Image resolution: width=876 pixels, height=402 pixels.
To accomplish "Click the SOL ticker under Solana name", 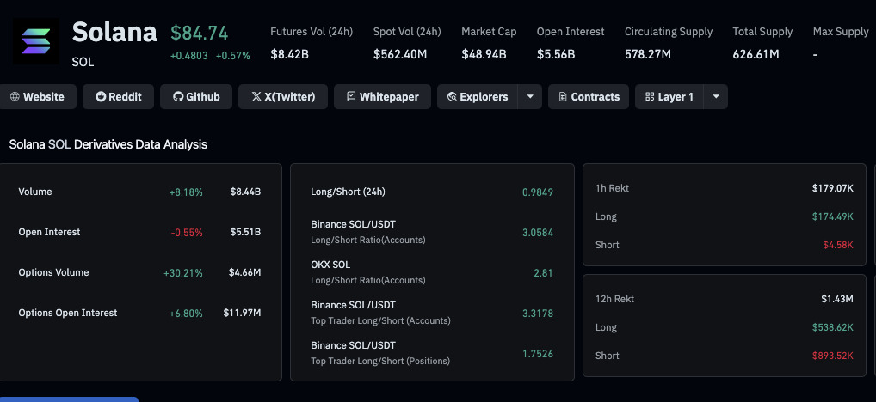I will click(x=83, y=63).
